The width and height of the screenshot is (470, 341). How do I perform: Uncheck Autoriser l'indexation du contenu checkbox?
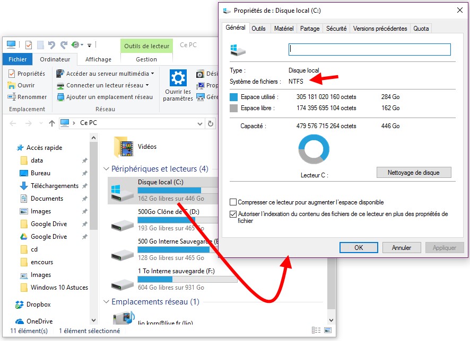[x=233, y=214]
